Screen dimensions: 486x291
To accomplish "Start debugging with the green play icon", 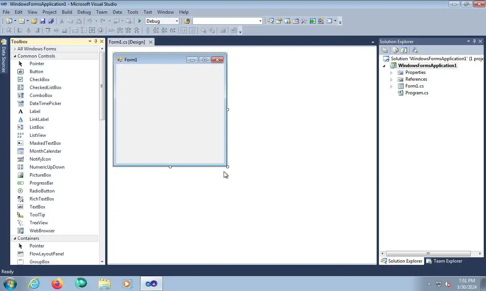I will [140, 21].
